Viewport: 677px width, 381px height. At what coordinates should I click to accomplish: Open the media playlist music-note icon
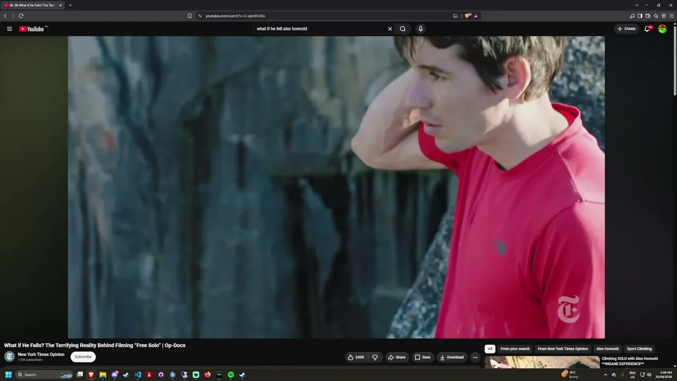click(632, 16)
